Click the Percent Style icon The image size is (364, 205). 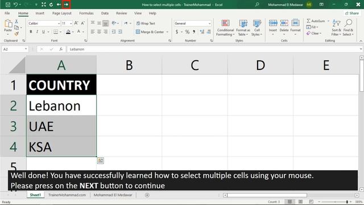coord(187,32)
